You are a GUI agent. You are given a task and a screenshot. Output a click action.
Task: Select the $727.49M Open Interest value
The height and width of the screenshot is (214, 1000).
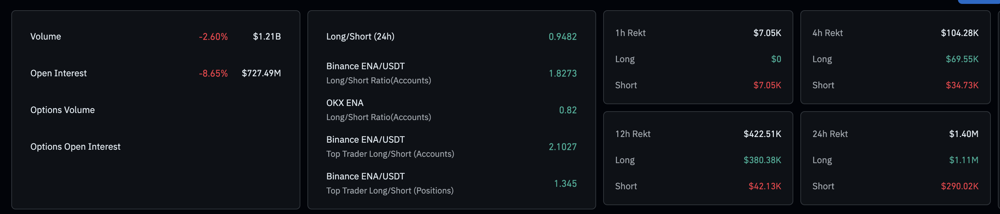261,73
